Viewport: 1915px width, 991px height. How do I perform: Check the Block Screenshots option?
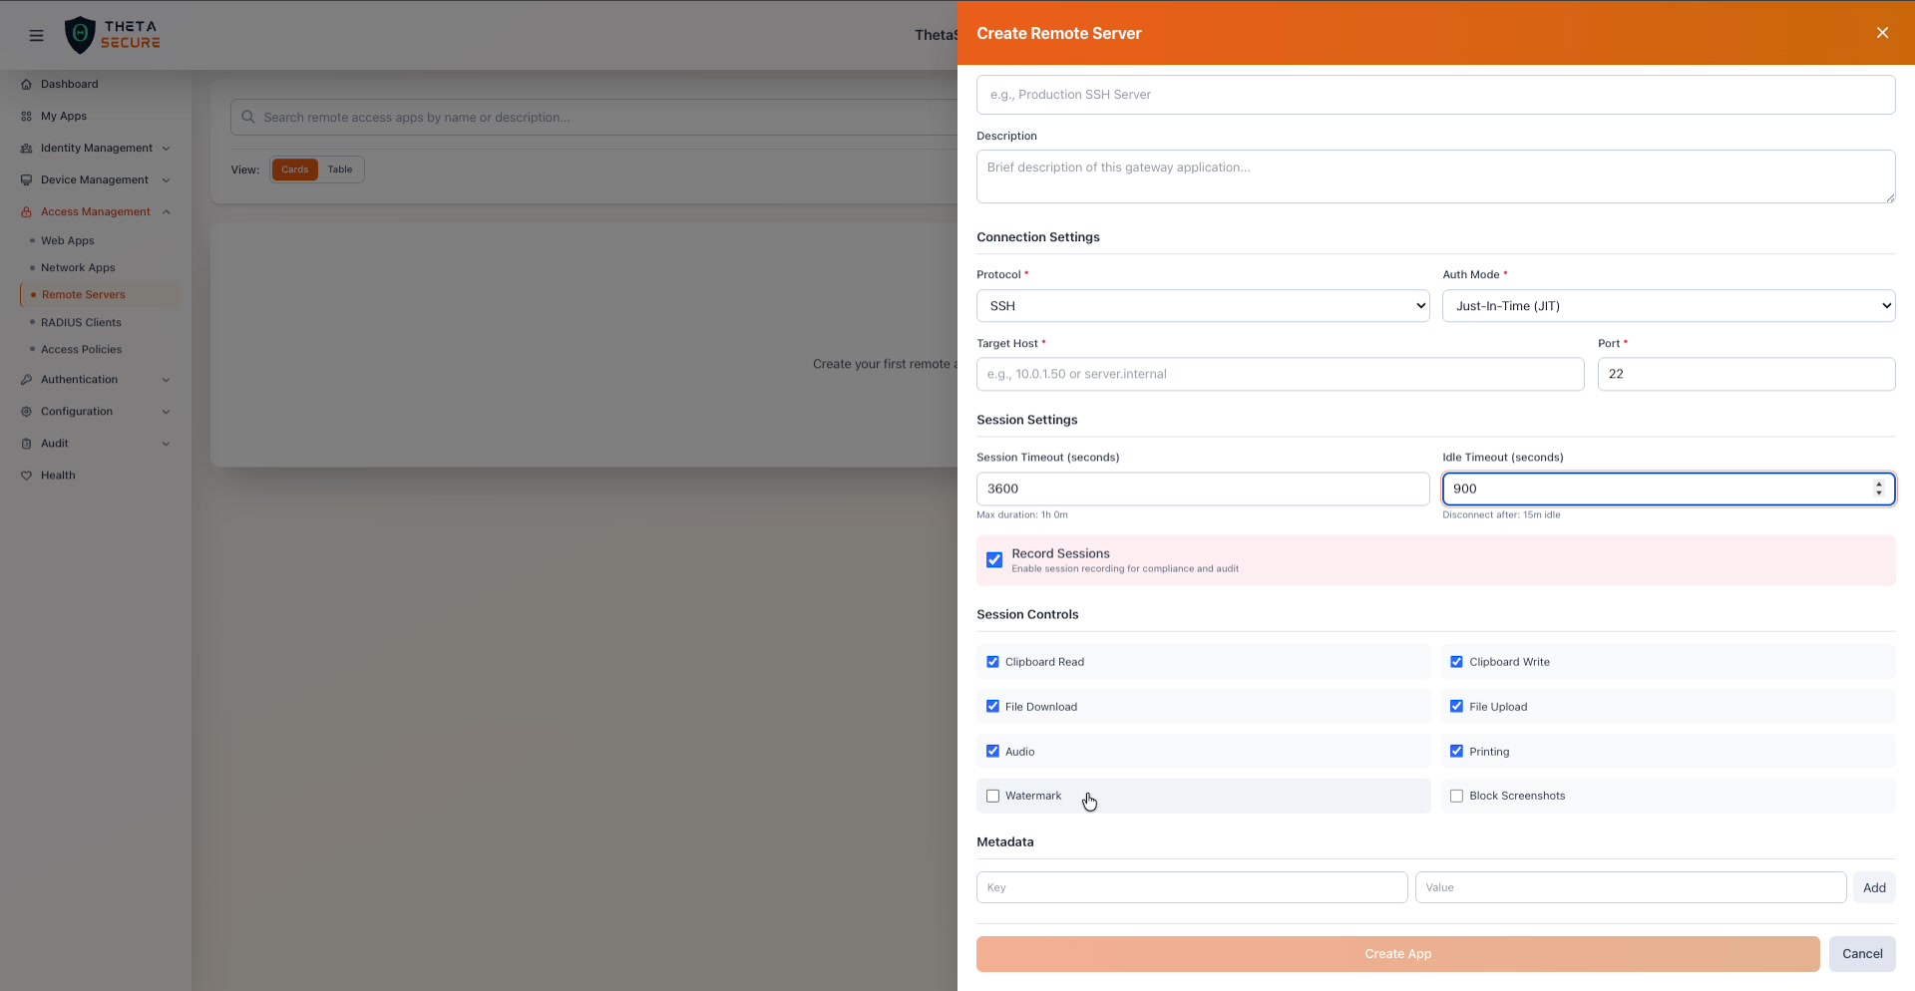click(1457, 796)
